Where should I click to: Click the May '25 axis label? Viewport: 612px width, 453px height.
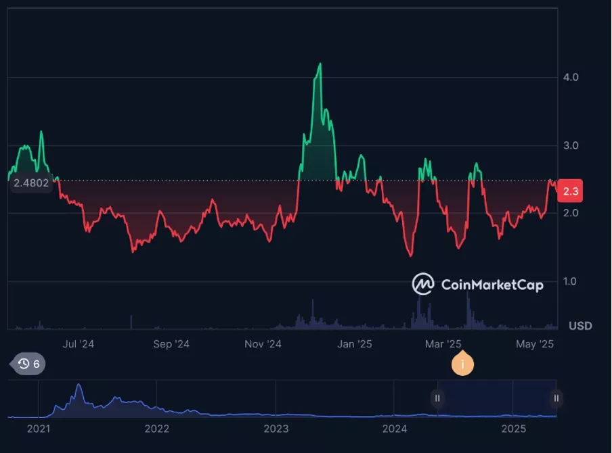click(535, 344)
